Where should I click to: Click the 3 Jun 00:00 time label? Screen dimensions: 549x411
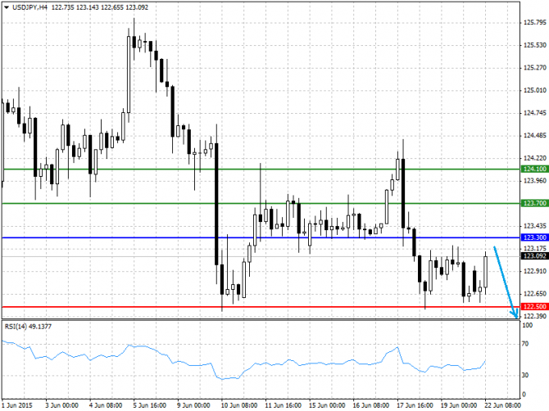61,405
